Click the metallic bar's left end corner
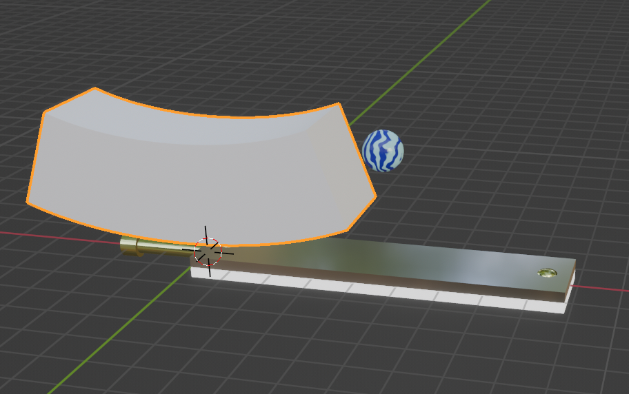This screenshot has height=394, width=629. coord(192,262)
